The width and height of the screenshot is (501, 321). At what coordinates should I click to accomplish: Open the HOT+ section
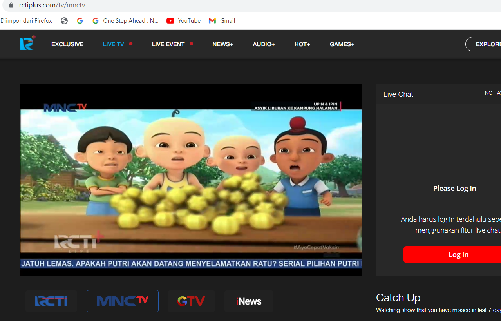(x=302, y=44)
